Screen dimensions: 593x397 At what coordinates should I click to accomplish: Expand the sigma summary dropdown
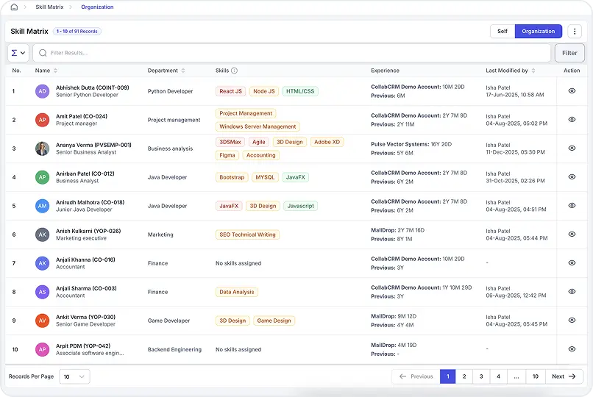pos(18,53)
